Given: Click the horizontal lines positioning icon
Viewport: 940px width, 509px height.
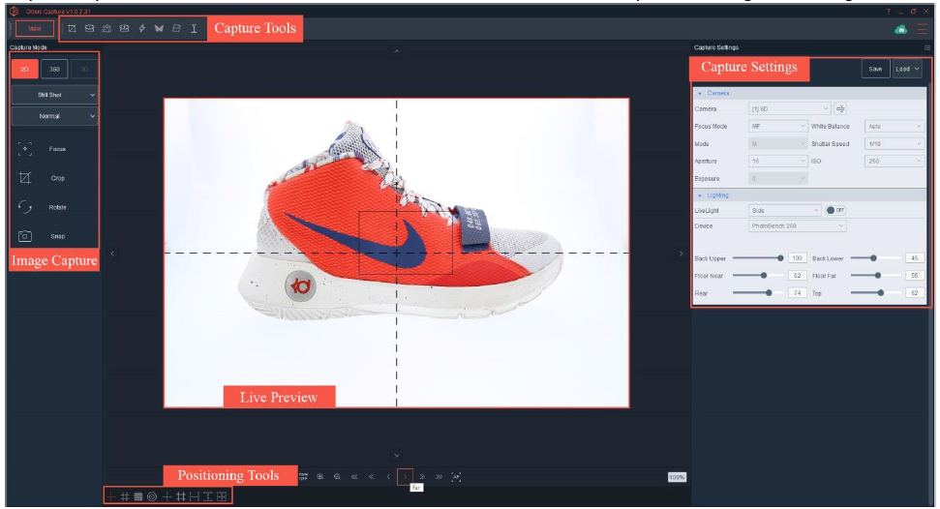Looking at the screenshot, I should tap(138, 496).
